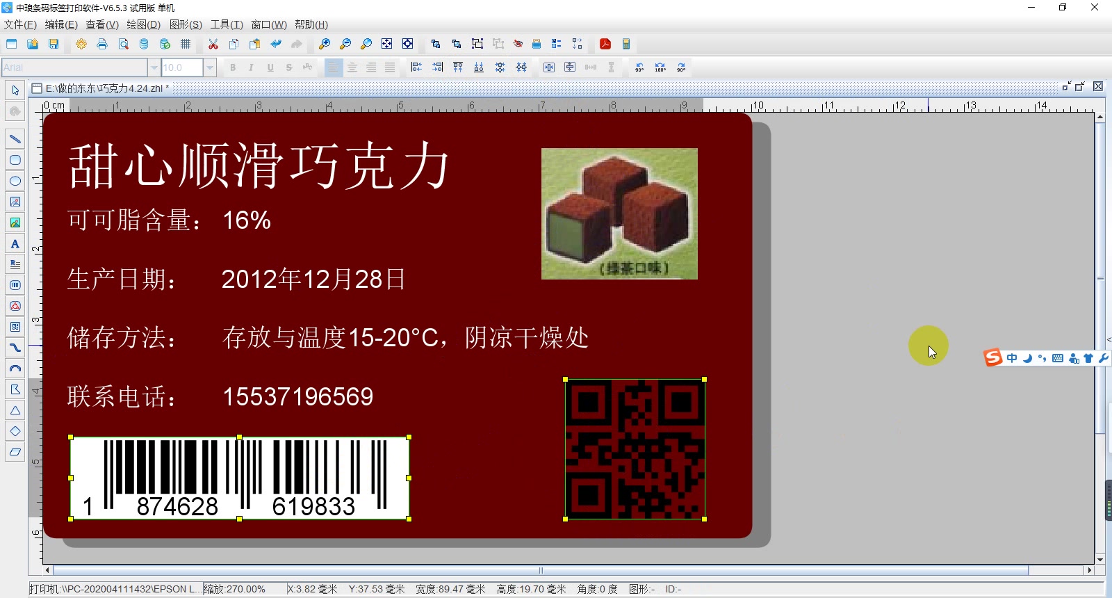Click vertical scrollbar down arrow
1112x598 pixels.
tap(1100, 559)
